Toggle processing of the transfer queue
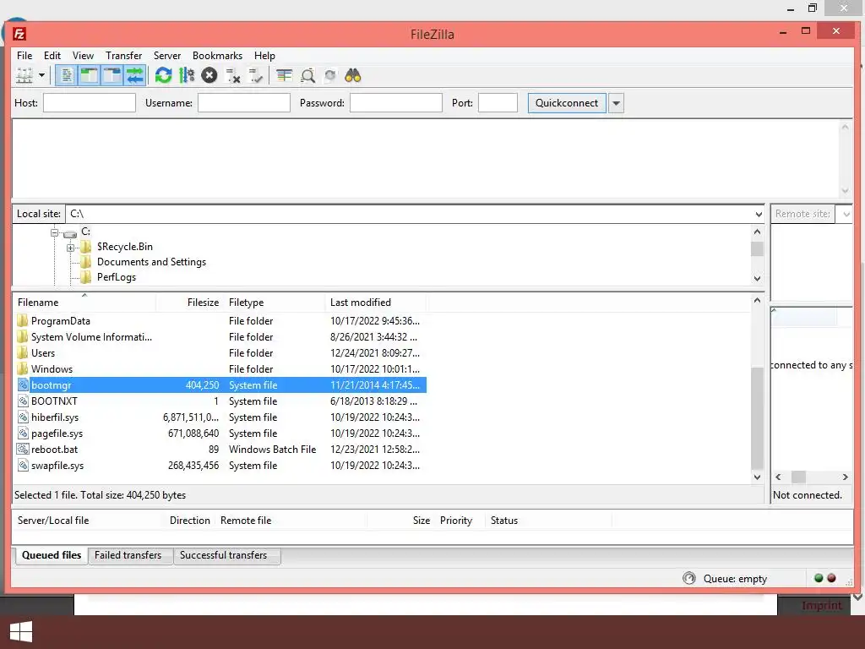Image resolution: width=865 pixels, height=649 pixels. point(187,75)
